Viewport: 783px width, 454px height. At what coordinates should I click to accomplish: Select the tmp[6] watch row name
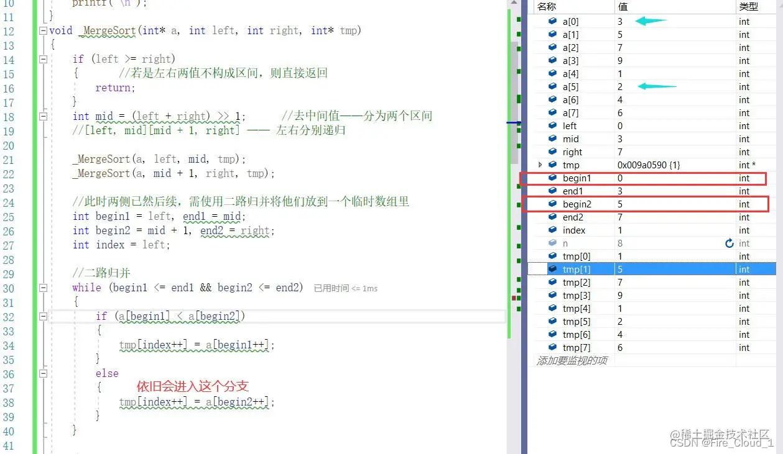tap(577, 334)
